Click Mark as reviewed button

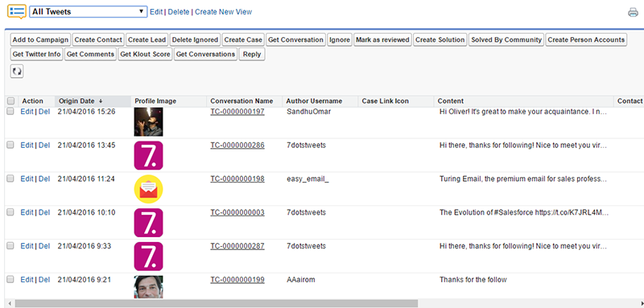[382, 39]
